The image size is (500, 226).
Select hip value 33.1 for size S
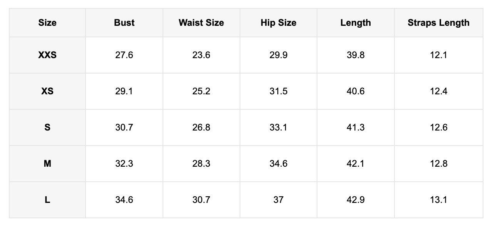tap(279, 127)
